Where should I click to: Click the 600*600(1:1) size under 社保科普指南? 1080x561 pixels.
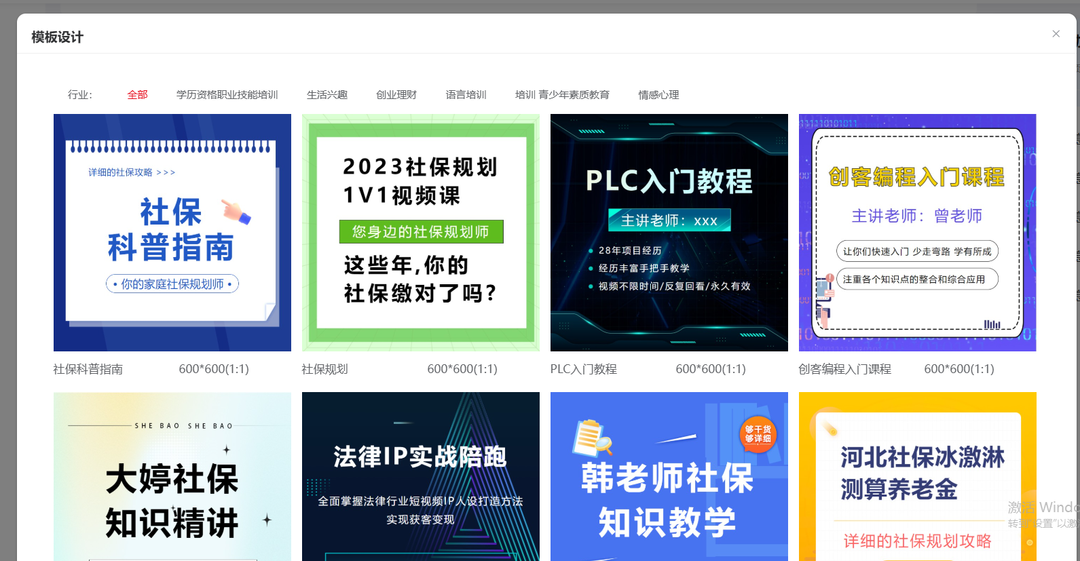coord(214,369)
